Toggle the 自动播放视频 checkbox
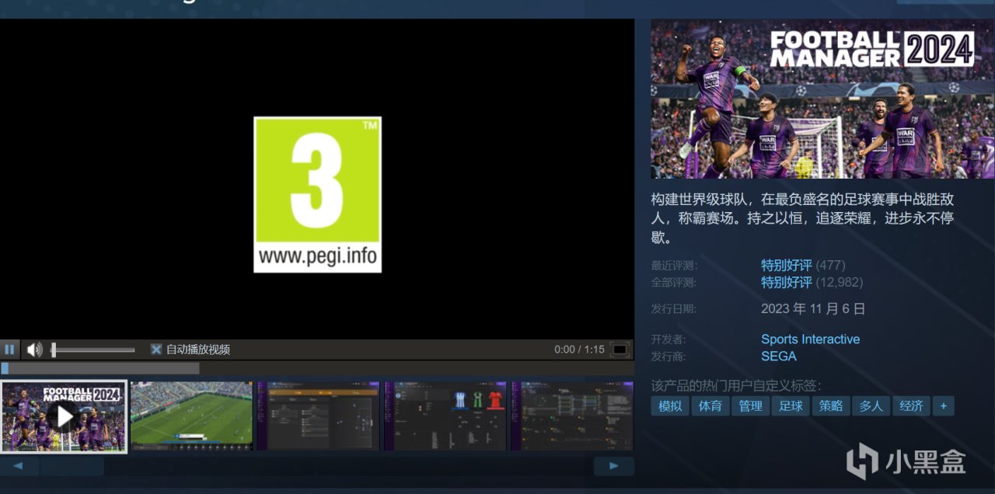The width and height of the screenshot is (995, 494). click(155, 349)
